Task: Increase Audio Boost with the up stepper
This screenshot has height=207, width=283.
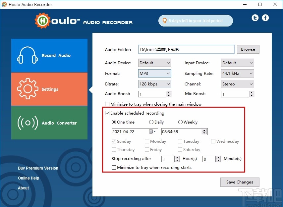Action: point(169,92)
